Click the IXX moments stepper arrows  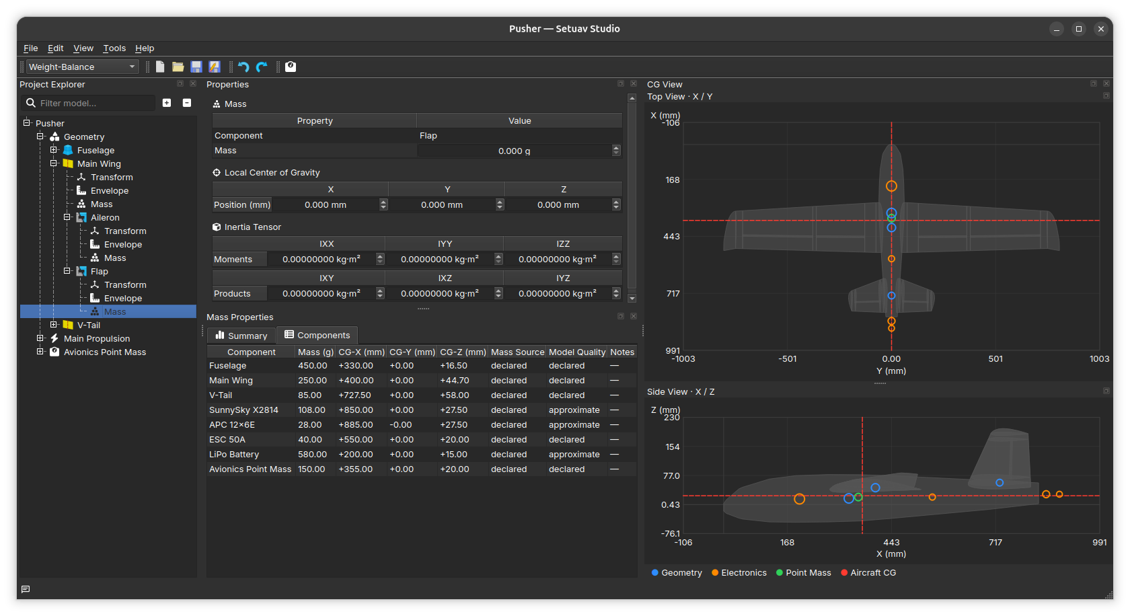(x=380, y=259)
